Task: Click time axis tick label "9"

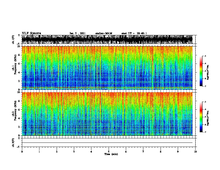Action: click(x=178, y=151)
